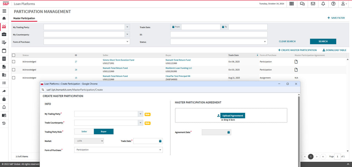Check the checkbox for row ID 27
Screen dimensions: 352x167
[x=14, y=62]
